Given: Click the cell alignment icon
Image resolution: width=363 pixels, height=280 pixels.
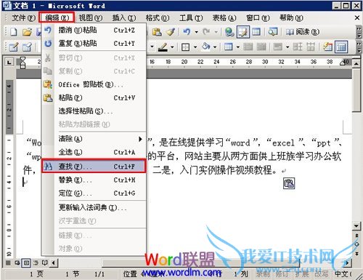Looking at the screenshot, I should [x=277, y=47].
